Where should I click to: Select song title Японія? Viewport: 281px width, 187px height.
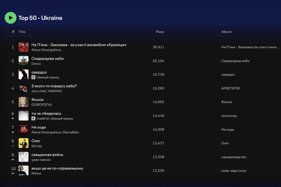37,100
